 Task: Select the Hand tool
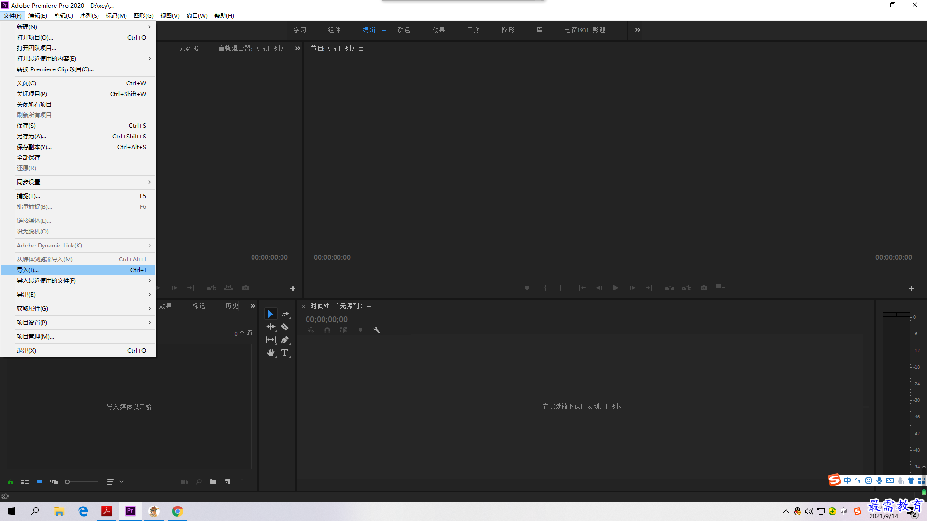pos(271,353)
